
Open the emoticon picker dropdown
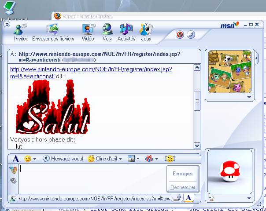point(30,159)
